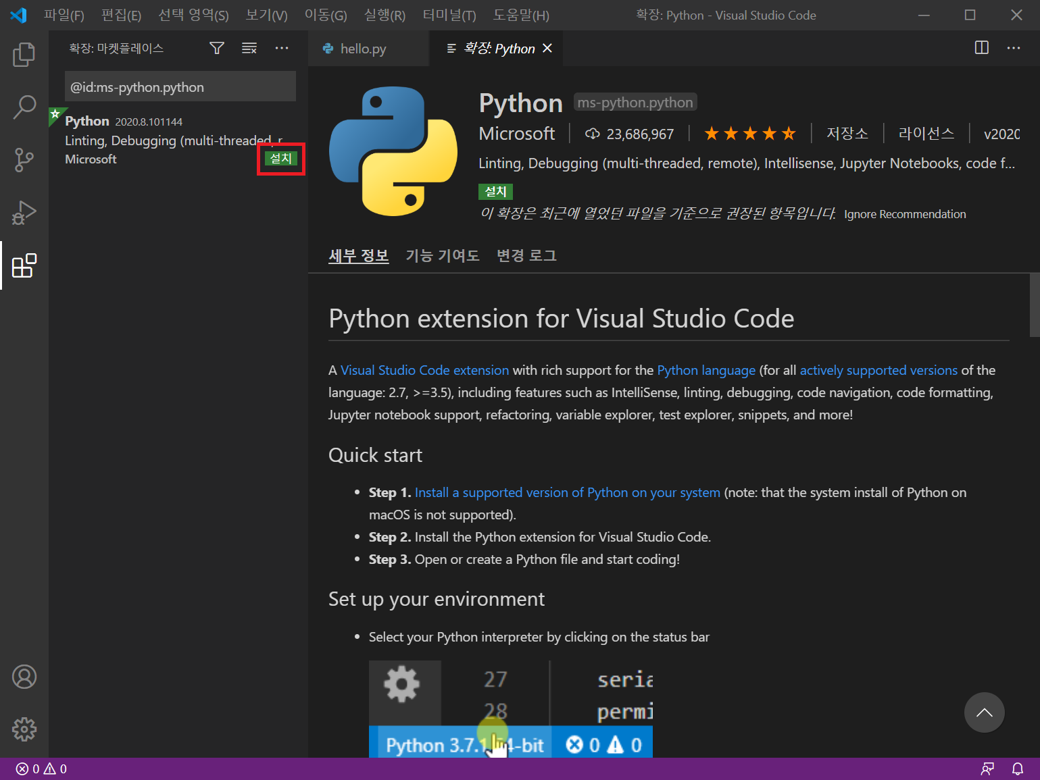
Task: Open Install a supported version of Python link
Action: pyautogui.click(x=568, y=492)
